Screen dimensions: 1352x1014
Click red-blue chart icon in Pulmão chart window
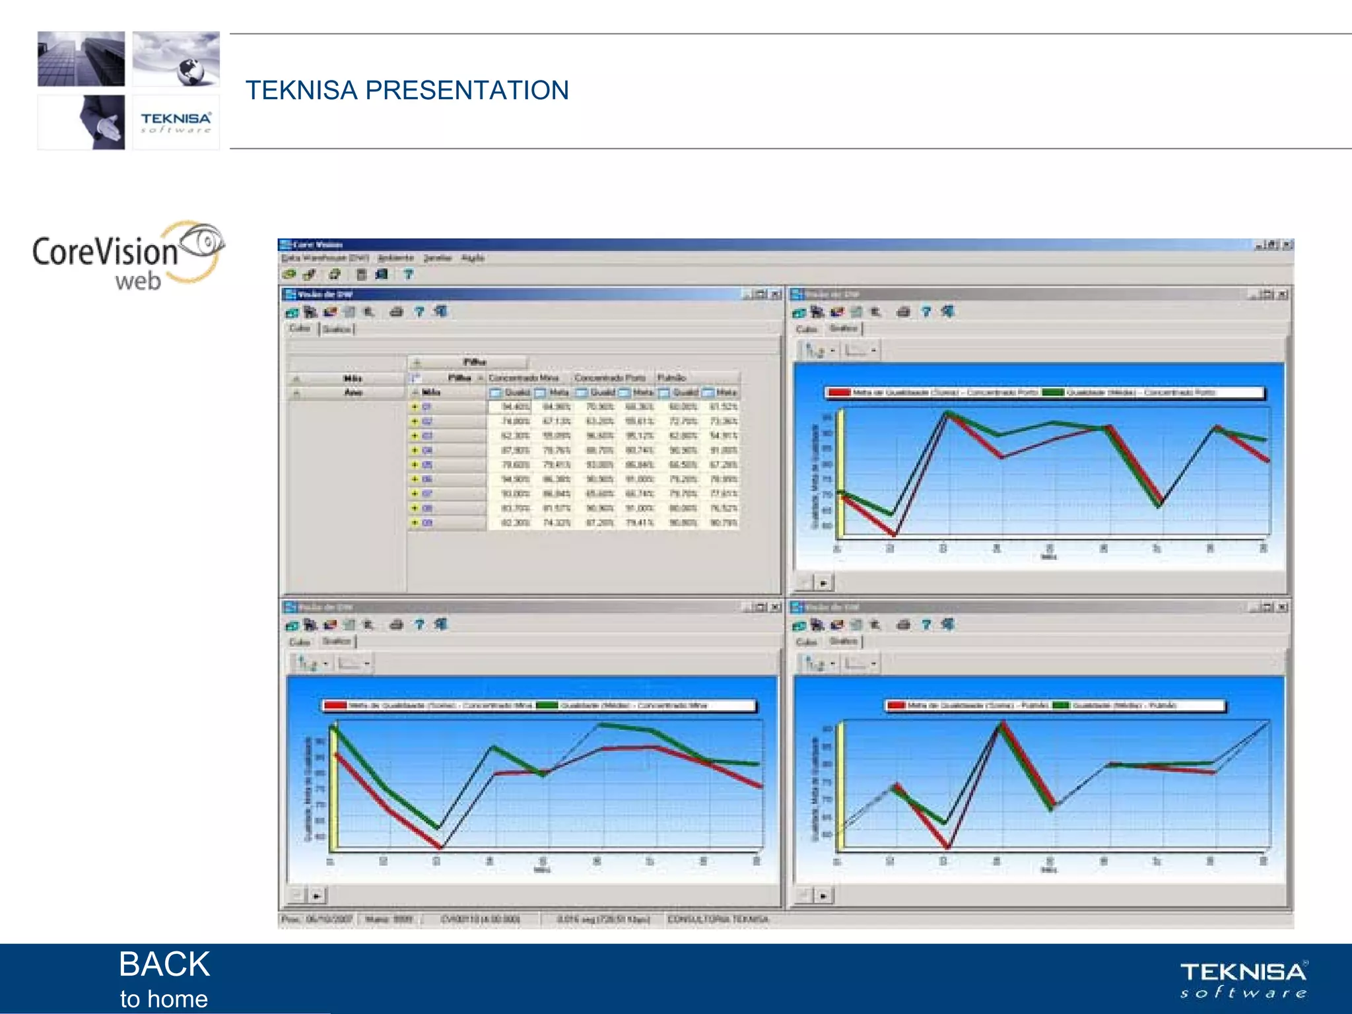tap(838, 625)
